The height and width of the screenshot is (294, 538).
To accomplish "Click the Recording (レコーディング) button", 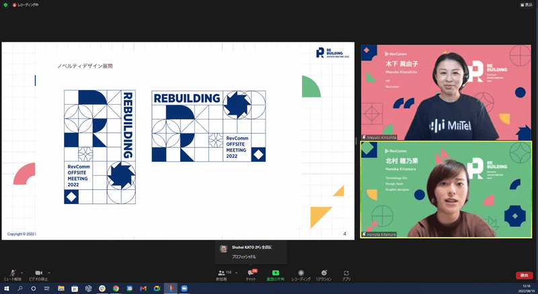I will point(301,275).
